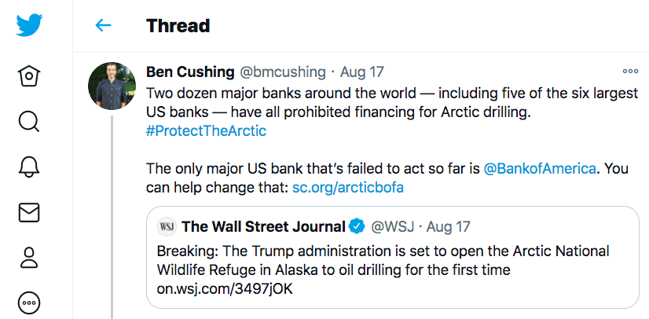Click the @bmcushing handle
649x319 pixels.
282,72
